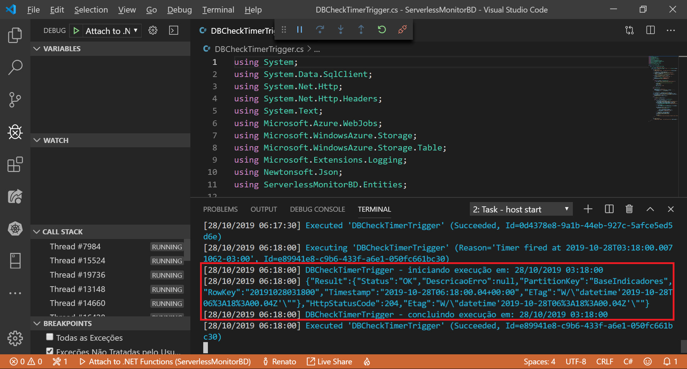This screenshot has width=687, height=369.
Task: Pause the running debug session
Action: coord(299,30)
